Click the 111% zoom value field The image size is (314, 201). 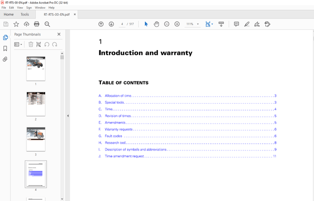190,24
